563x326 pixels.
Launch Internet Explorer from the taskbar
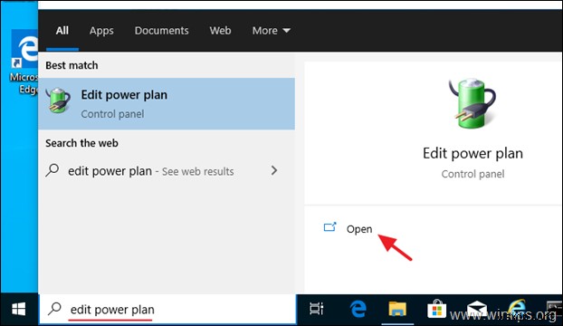pos(517,309)
